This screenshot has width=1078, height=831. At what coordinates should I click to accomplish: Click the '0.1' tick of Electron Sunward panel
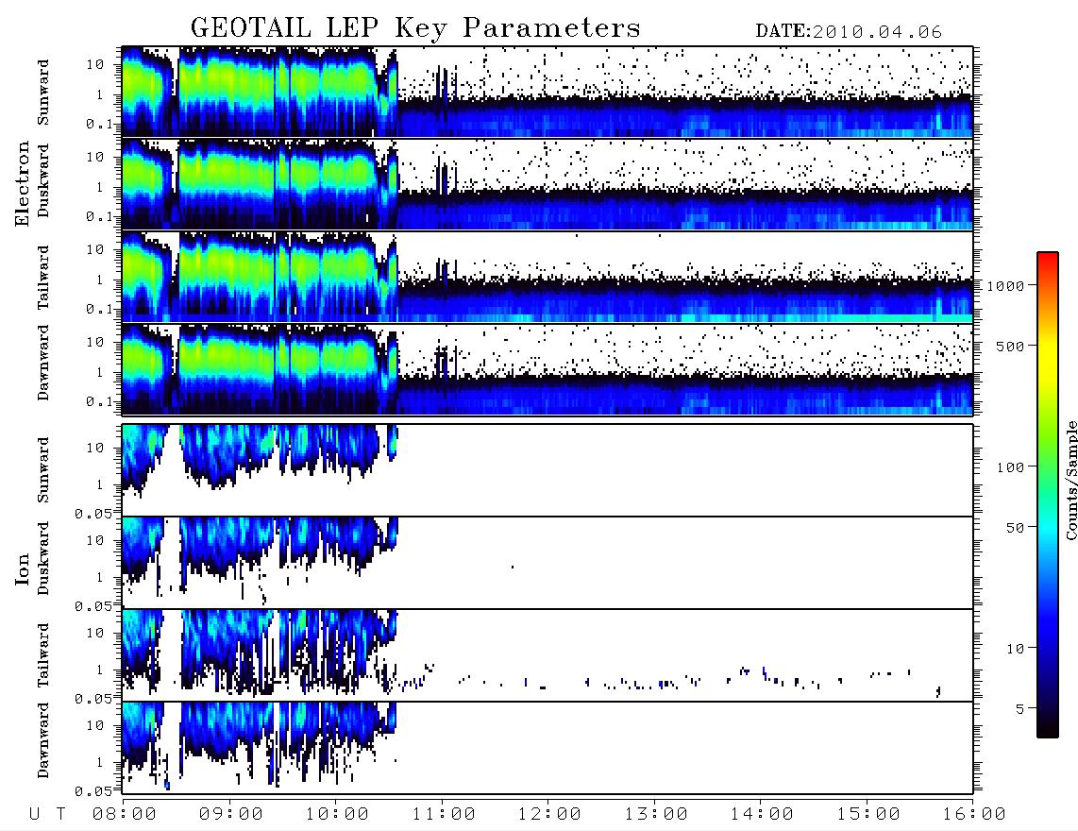[x=99, y=124]
